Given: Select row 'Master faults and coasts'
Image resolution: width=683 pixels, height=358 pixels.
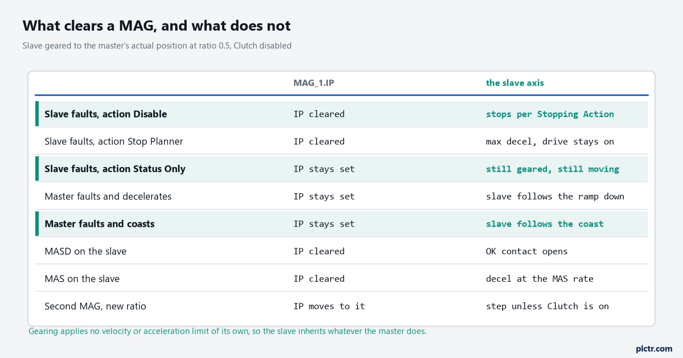Looking at the screenshot, I should (x=341, y=224).
